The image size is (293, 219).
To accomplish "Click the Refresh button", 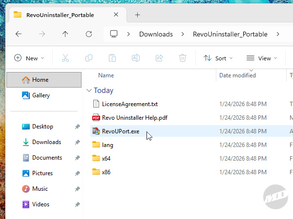I will click(88, 34).
